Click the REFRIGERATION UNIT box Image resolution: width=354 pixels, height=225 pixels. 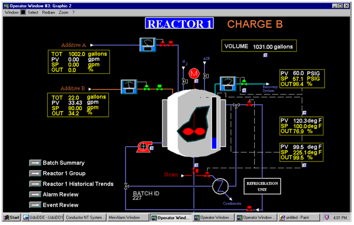(263, 186)
